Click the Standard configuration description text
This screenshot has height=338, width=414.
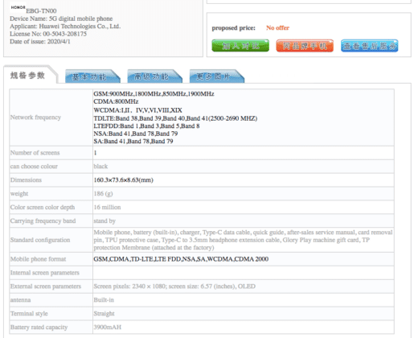[x=243, y=240]
